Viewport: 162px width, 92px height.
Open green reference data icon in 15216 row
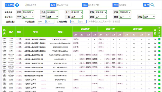(159, 72)
